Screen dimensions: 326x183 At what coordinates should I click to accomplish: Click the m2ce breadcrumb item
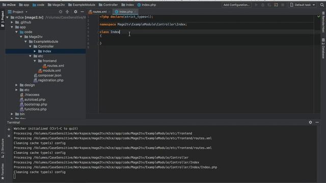(x=9, y=5)
